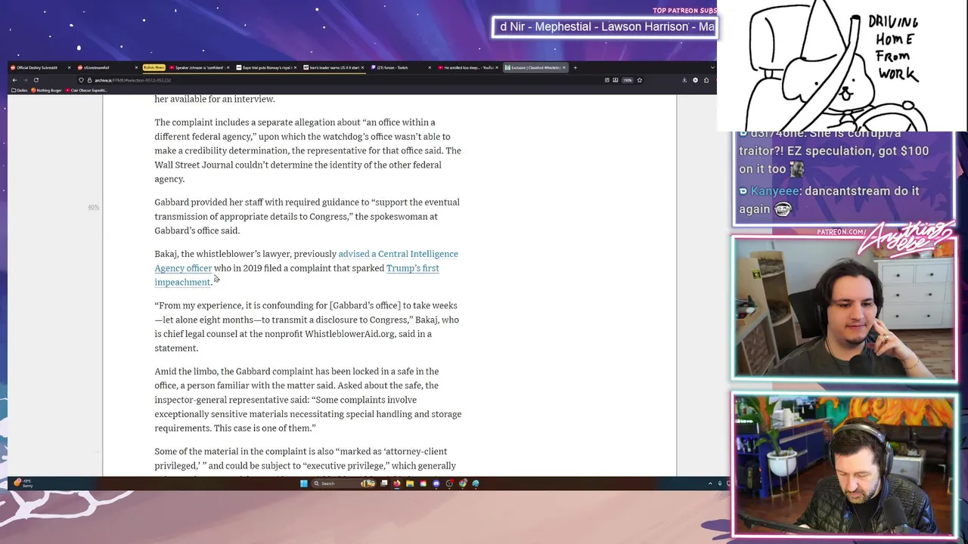Open File Explorer from the taskbar
This screenshot has height=544, width=968.
tap(410, 484)
